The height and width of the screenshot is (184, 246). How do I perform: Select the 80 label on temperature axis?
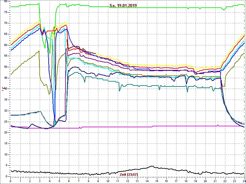6,2
